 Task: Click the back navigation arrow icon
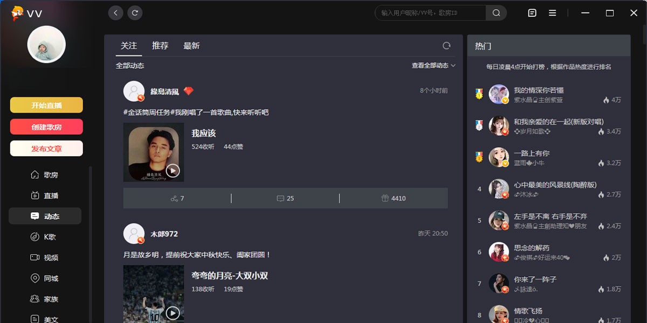[x=115, y=13]
